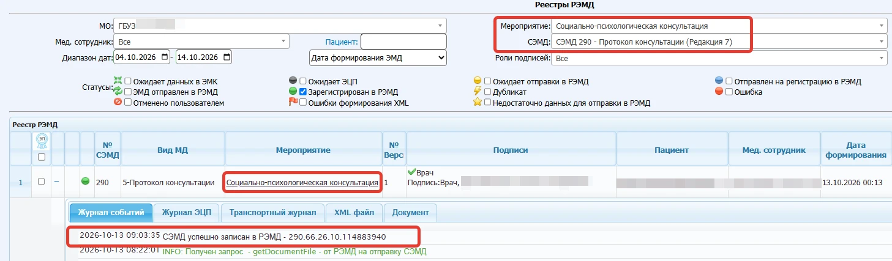Image resolution: width=892 pixels, height=261 pixels.
Task: Click the red flag 'Ошибки формирования XML' icon
Action: (x=293, y=103)
